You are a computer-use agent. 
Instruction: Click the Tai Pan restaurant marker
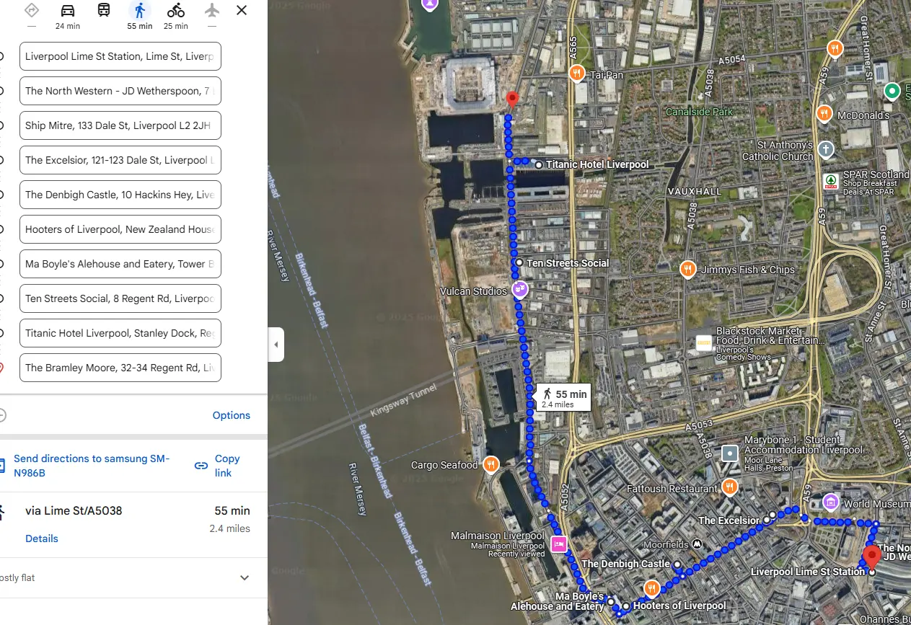576,73
